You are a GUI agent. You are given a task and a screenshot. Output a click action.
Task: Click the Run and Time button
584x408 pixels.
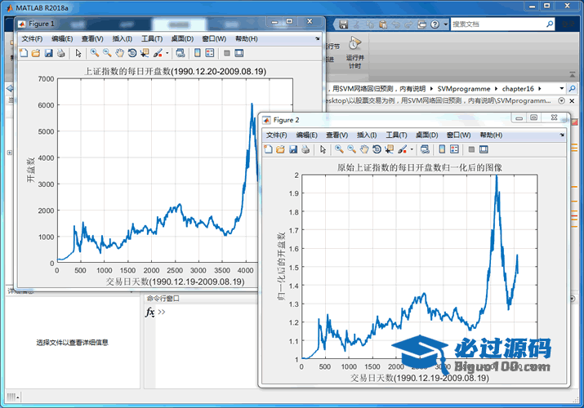354,50
